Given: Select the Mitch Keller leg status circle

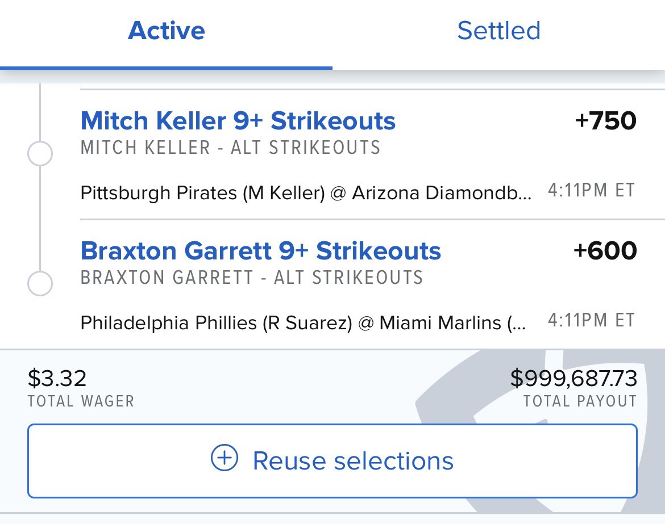Looking at the screenshot, I should pyautogui.click(x=40, y=153).
